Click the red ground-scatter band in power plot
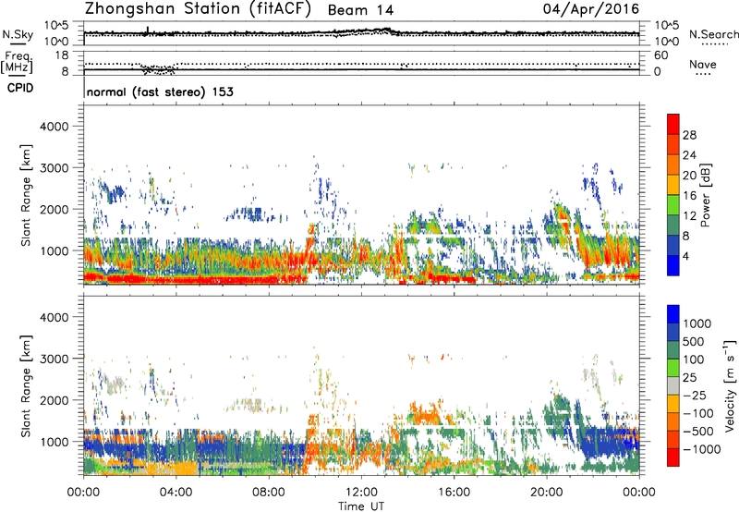This screenshot has width=739, height=512. pyautogui.click(x=198, y=279)
